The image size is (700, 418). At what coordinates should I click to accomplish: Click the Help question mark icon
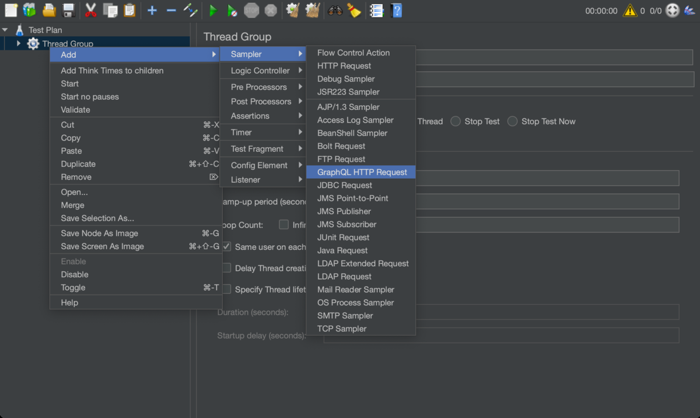point(396,10)
